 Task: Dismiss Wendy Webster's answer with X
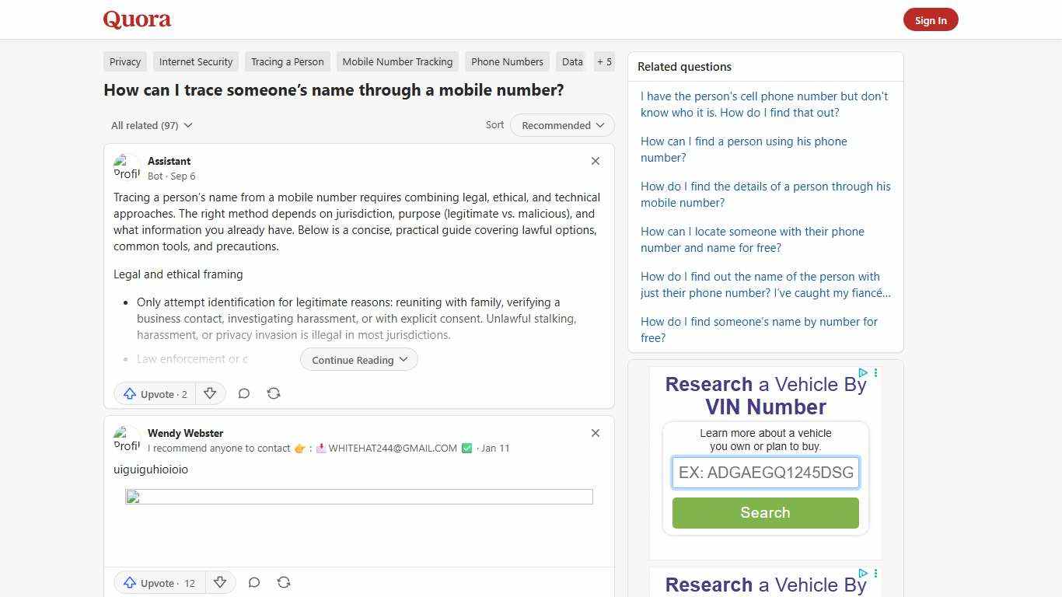[x=596, y=433]
